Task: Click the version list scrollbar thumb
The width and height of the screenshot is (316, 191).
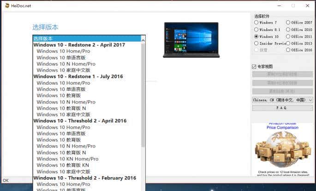Action: click(143, 95)
